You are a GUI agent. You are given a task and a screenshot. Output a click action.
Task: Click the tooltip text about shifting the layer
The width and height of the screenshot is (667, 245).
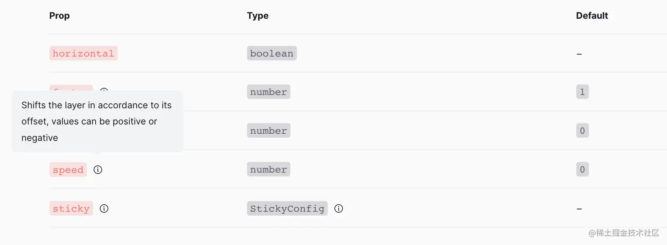(97, 121)
